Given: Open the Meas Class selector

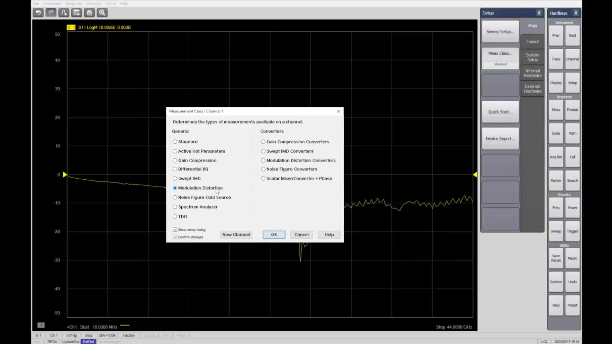Looking at the screenshot, I should coord(500,54).
